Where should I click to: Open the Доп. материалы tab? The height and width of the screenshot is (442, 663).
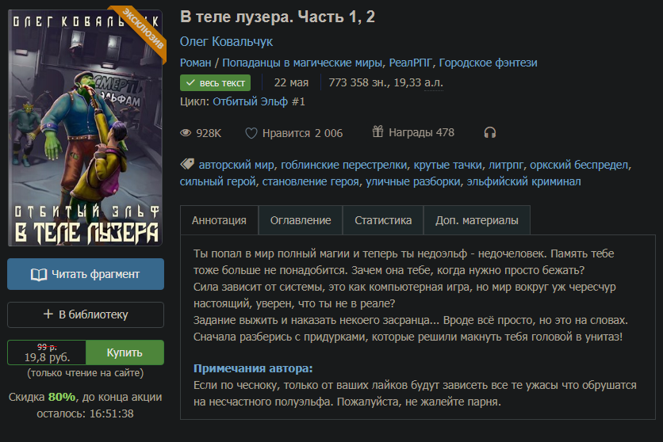tap(477, 220)
